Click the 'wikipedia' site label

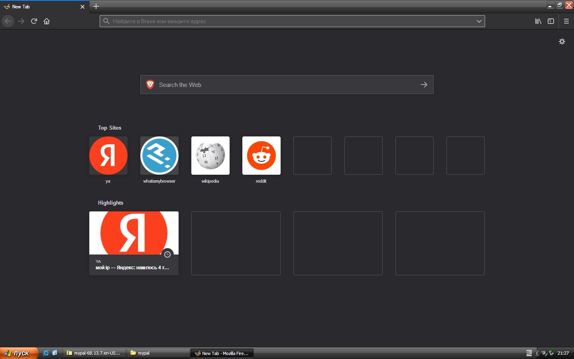(x=210, y=181)
